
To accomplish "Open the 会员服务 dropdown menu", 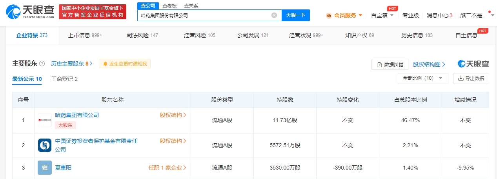I will (344, 15).
